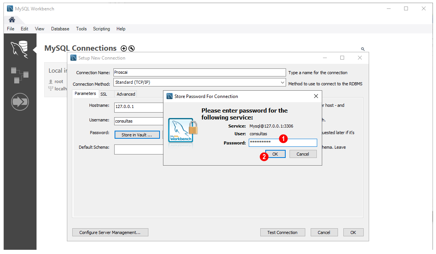Open the View menu

40,29
